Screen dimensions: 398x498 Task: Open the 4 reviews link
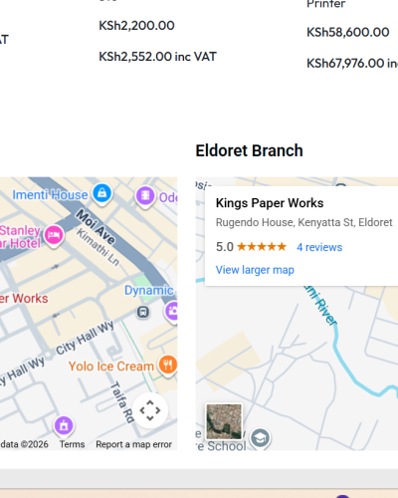click(x=319, y=247)
